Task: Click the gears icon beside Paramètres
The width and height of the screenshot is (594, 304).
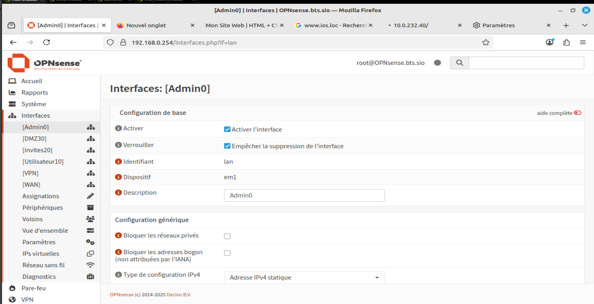Action: (x=90, y=242)
